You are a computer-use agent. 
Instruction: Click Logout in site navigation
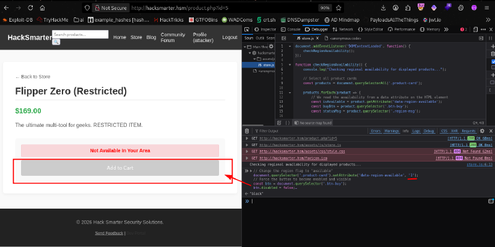[x=230, y=37]
